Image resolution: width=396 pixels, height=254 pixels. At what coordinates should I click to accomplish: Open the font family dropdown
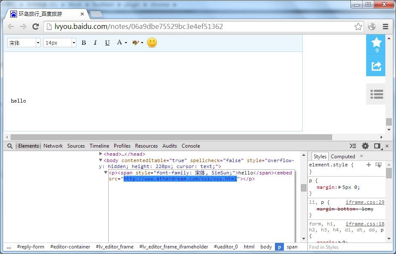tap(38, 43)
